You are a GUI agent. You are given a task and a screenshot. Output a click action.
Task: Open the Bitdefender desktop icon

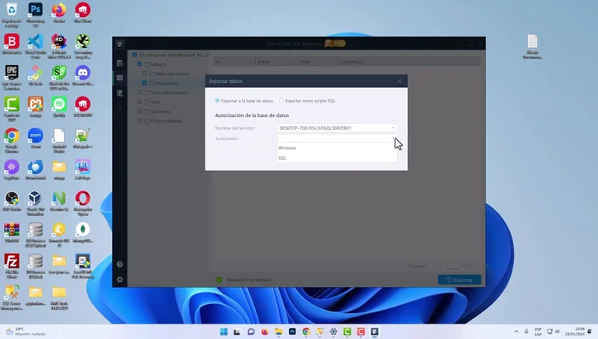12,44
